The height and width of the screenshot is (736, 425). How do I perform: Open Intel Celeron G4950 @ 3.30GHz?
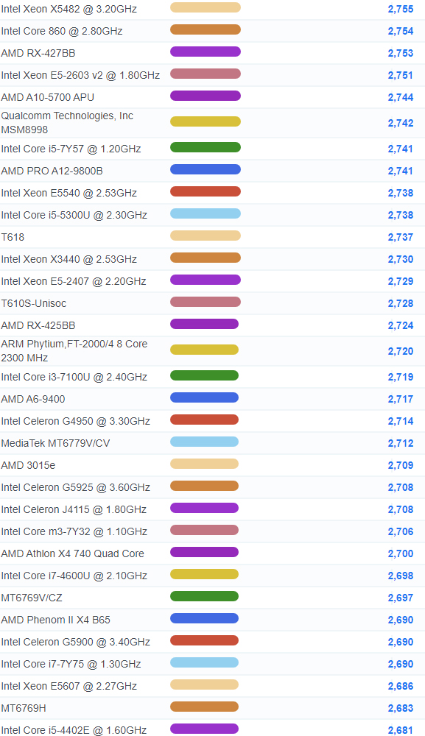(76, 421)
